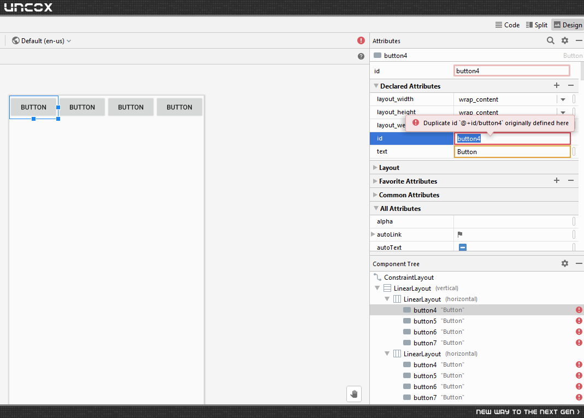Open the help question mark icon
Viewport: 584px width, 418px height.
(x=361, y=56)
